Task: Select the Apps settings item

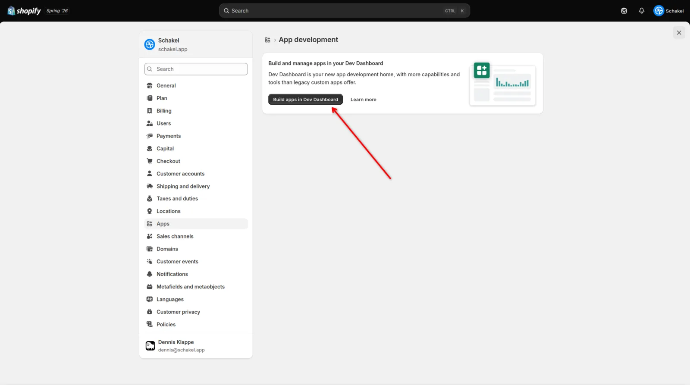Action: pyautogui.click(x=196, y=224)
